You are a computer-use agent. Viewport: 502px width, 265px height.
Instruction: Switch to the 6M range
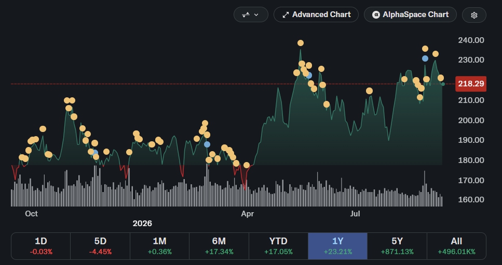pos(219,246)
